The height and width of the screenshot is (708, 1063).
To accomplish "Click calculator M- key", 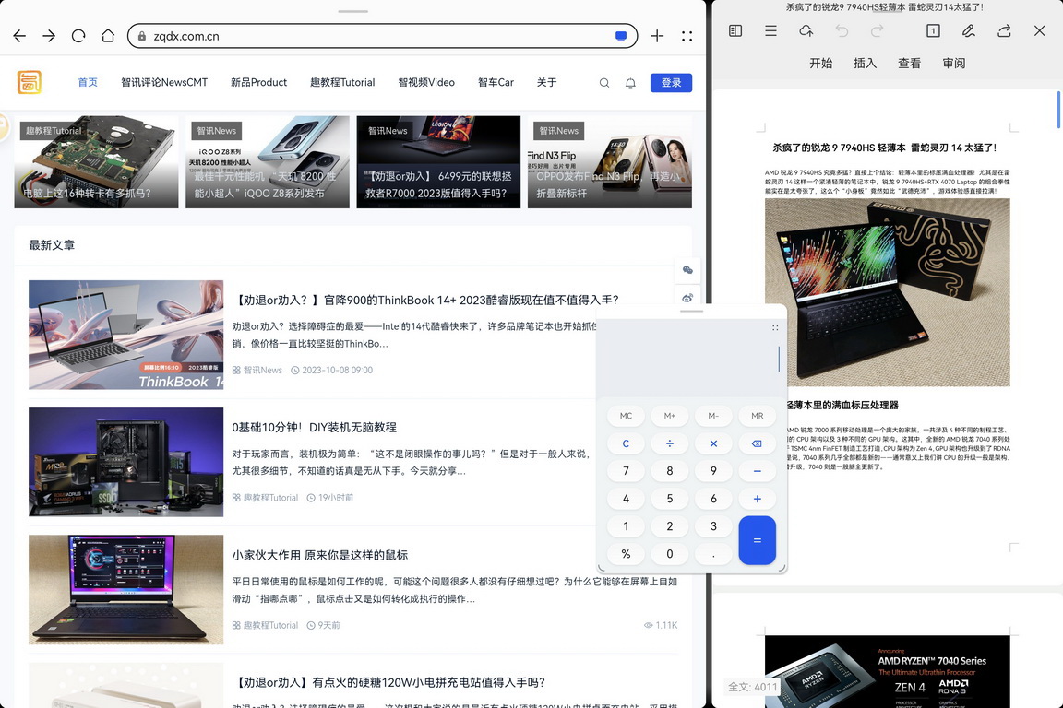I will [x=713, y=416].
